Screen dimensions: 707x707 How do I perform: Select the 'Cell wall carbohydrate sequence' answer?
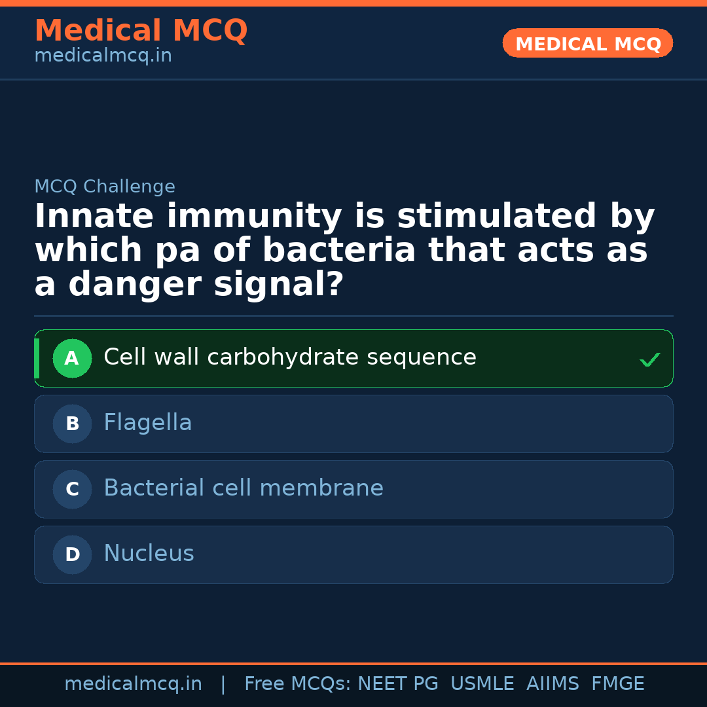click(289, 357)
